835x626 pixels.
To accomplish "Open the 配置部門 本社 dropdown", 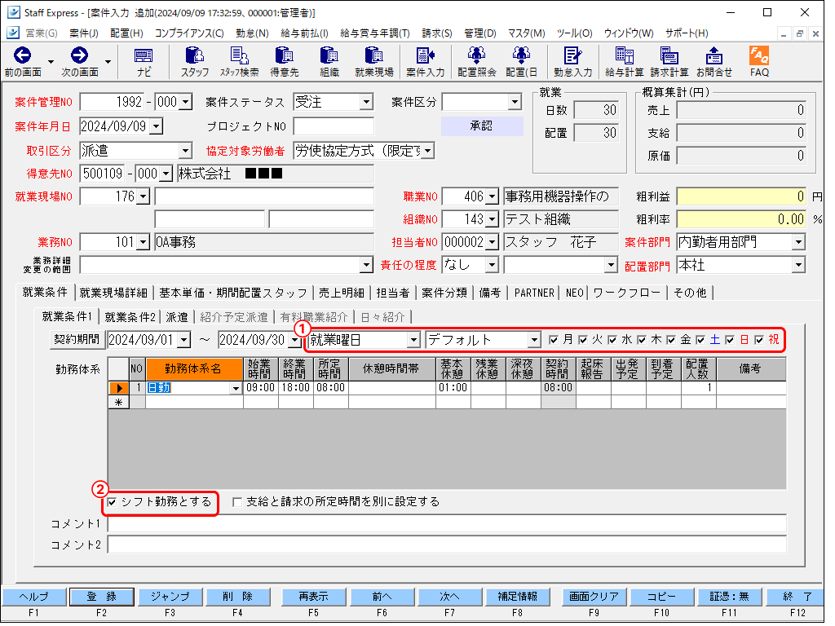I will click(x=798, y=265).
